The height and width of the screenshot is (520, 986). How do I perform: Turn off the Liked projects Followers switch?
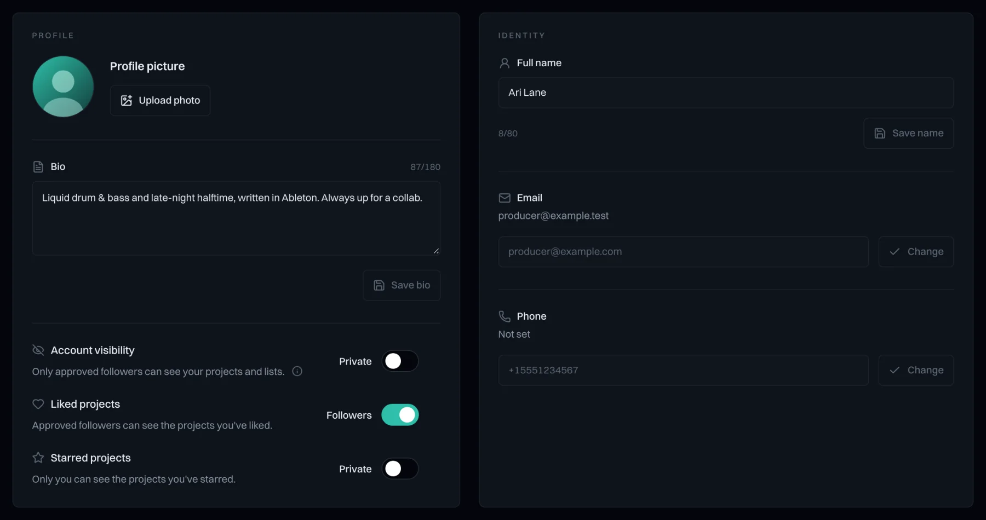(x=400, y=415)
